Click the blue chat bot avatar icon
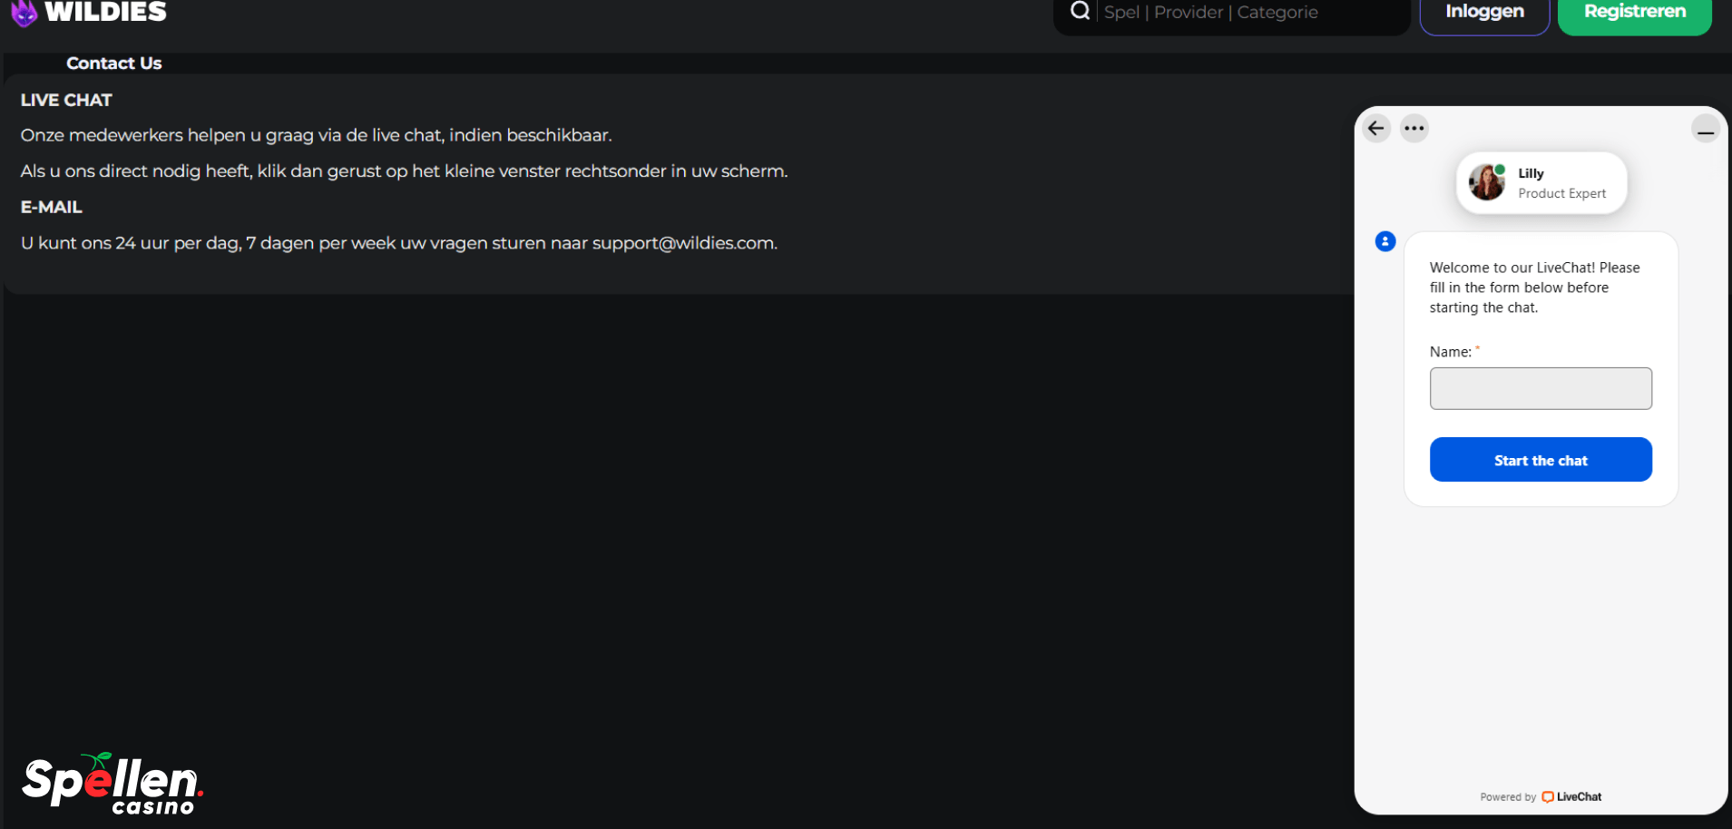 [1385, 241]
